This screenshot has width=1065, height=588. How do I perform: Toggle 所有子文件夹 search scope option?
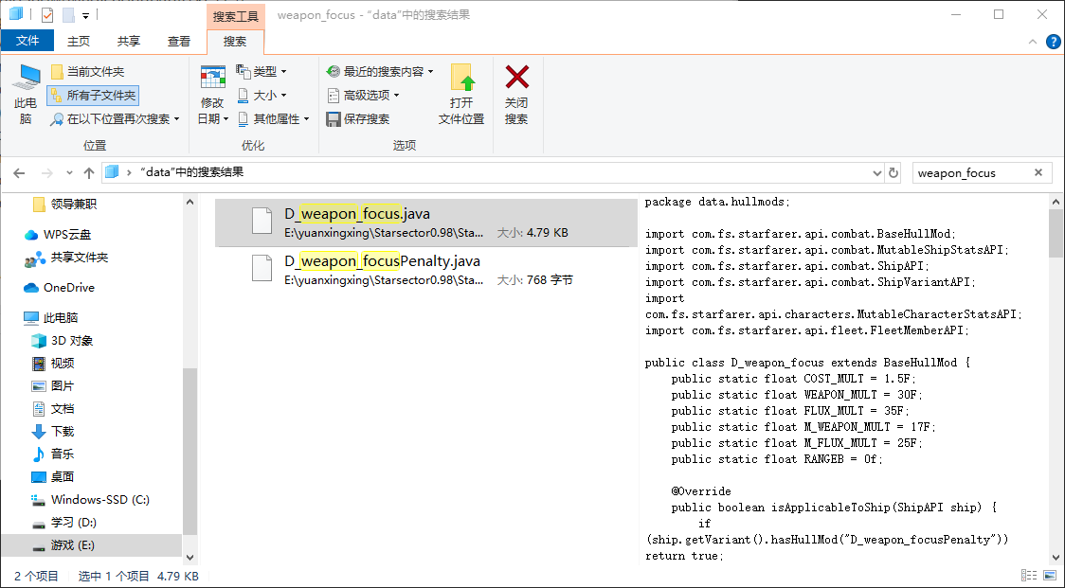[x=93, y=96]
